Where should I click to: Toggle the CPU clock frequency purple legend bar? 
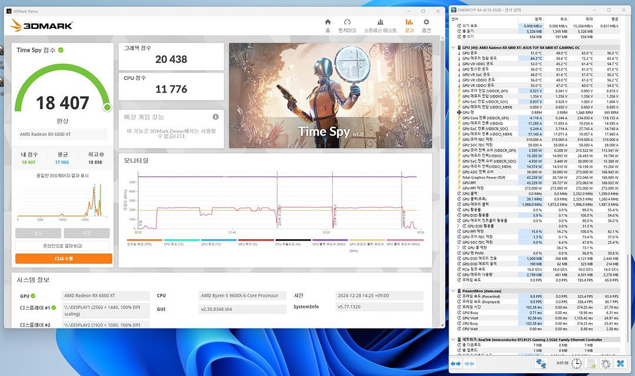tap(330, 240)
